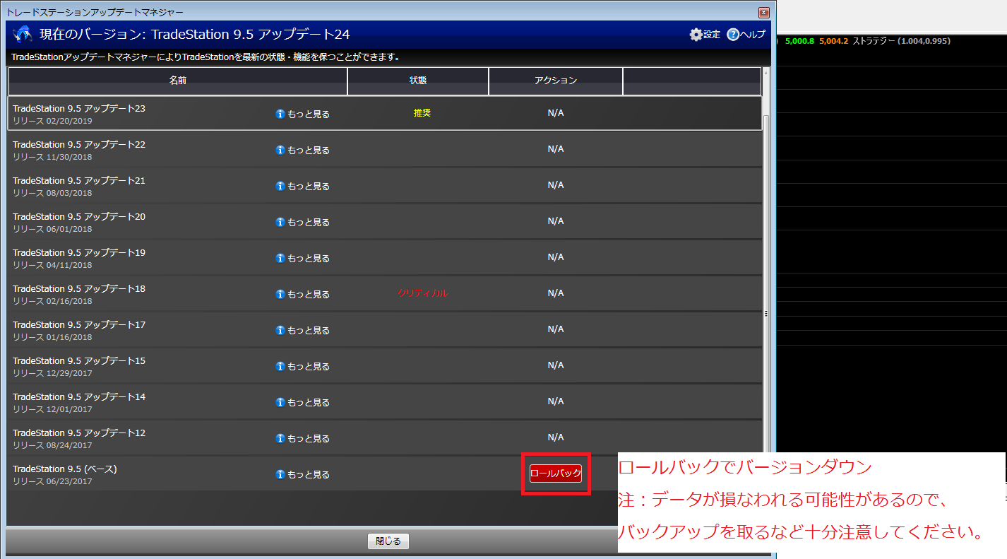
Task: Click N/A action cell in アップデート23 row
Action: coord(556,113)
